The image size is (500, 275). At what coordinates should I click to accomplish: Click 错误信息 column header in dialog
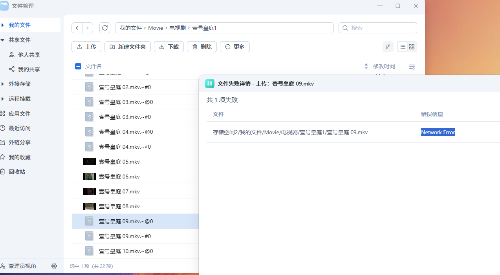[432, 114]
